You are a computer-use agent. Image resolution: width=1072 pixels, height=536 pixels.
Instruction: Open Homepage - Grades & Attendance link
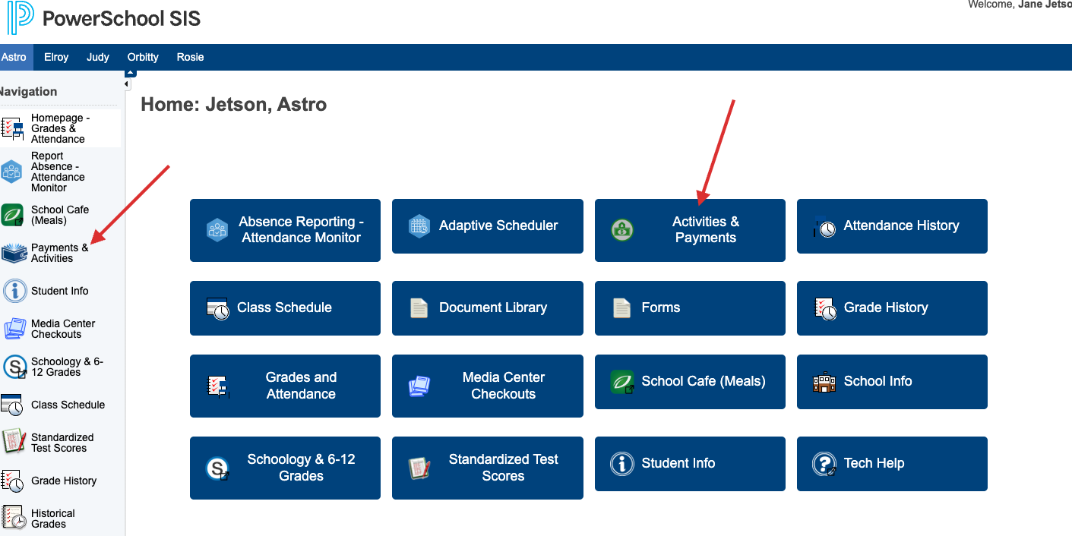point(61,128)
